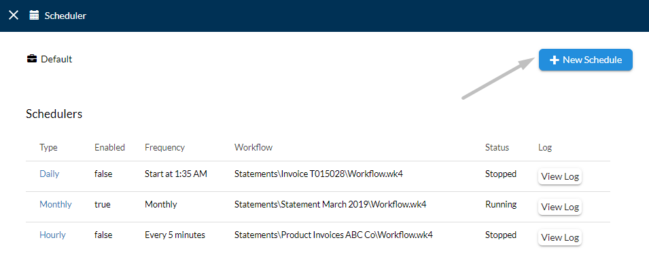
Task: Click the Scheduler calendar icon in header
Action: pos(34,16)
